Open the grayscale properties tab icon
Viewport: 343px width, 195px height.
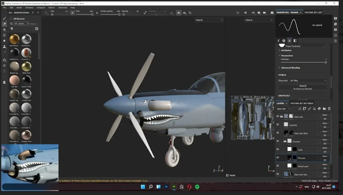coord(295,41)
